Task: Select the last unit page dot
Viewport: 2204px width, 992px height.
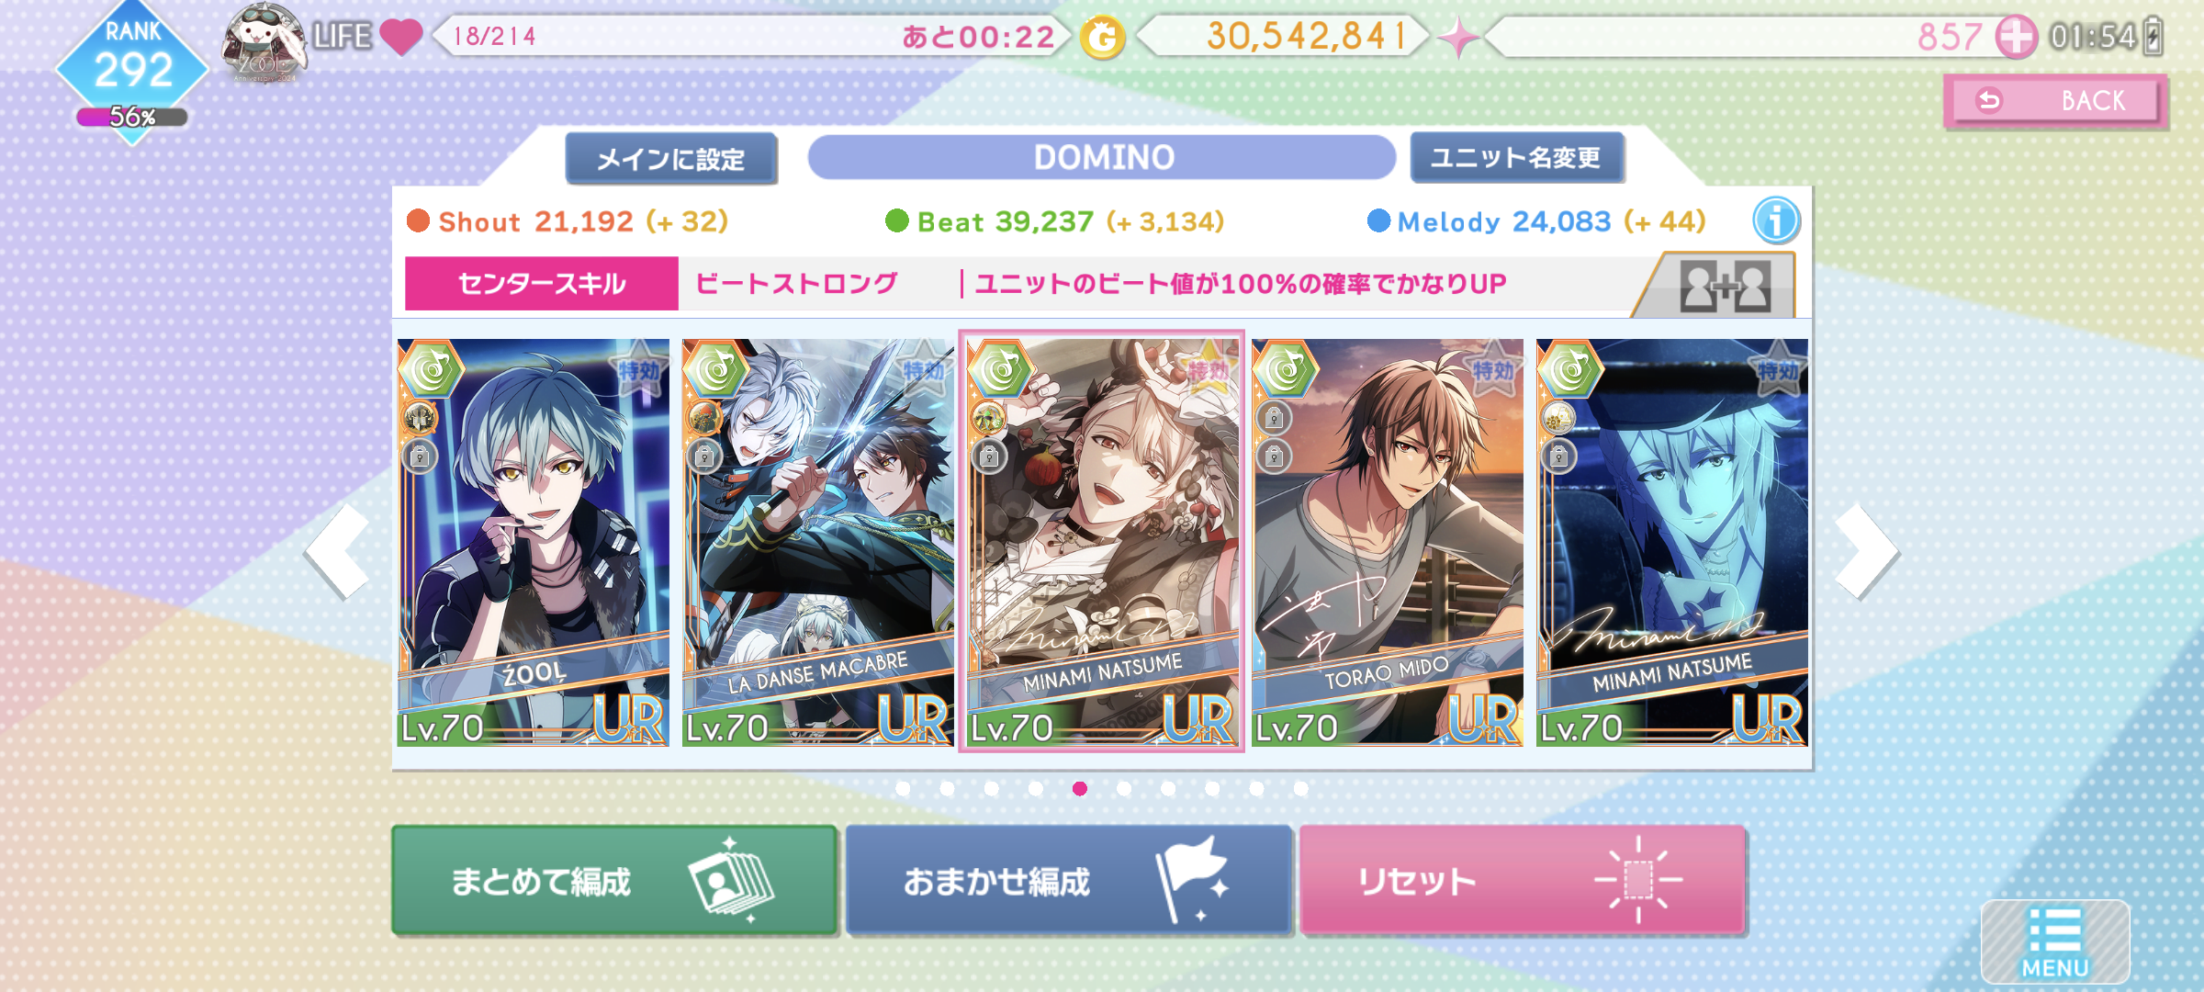Action: pyautogui.click(x=1300, y=789)
